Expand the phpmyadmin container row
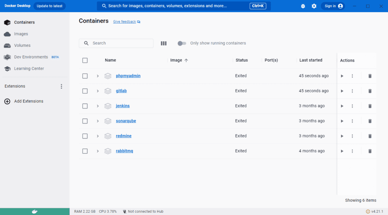Viewport: 388px width, 215px height. pyautogui.click(x=97, y=76)
